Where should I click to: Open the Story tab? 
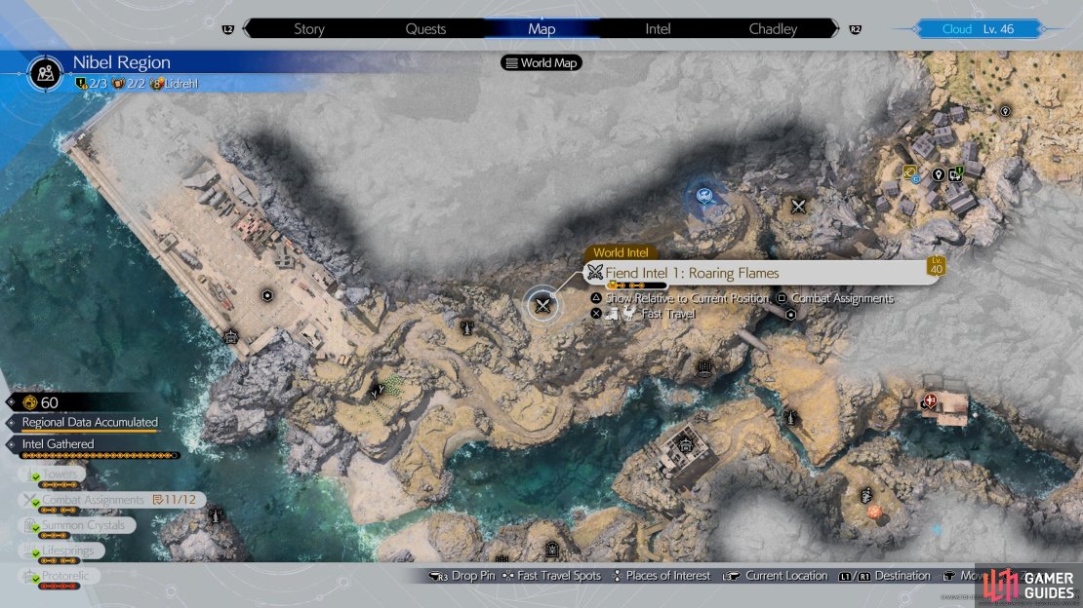[308, 29]
